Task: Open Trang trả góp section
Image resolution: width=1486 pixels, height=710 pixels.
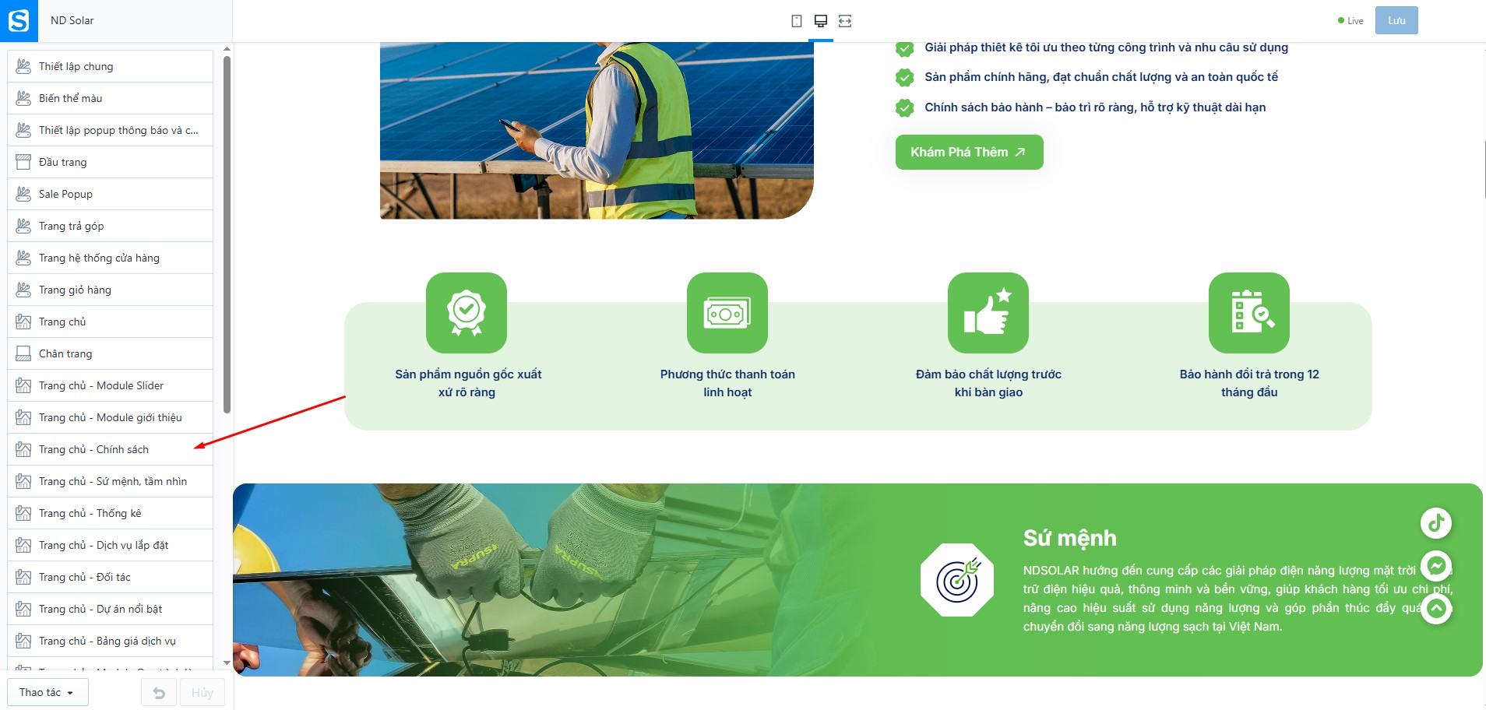Action: coord(110,226)
